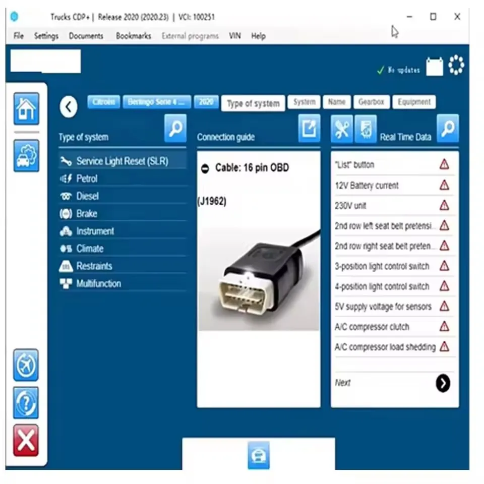This screenshot has width=484, height=484.
Task: Click warning triangle for 2nd row left seat belt
Action: (444, 225)
